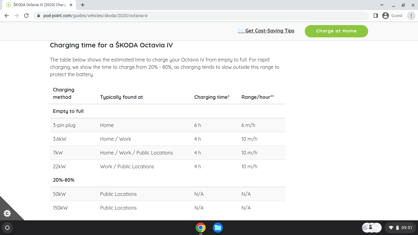Open the Guest profile menu
Viewport: 418px width, 235px height.
click(x=394, y=16)
